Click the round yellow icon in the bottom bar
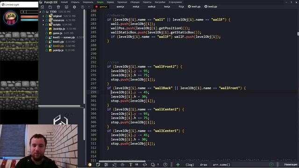 pos(90,165)
